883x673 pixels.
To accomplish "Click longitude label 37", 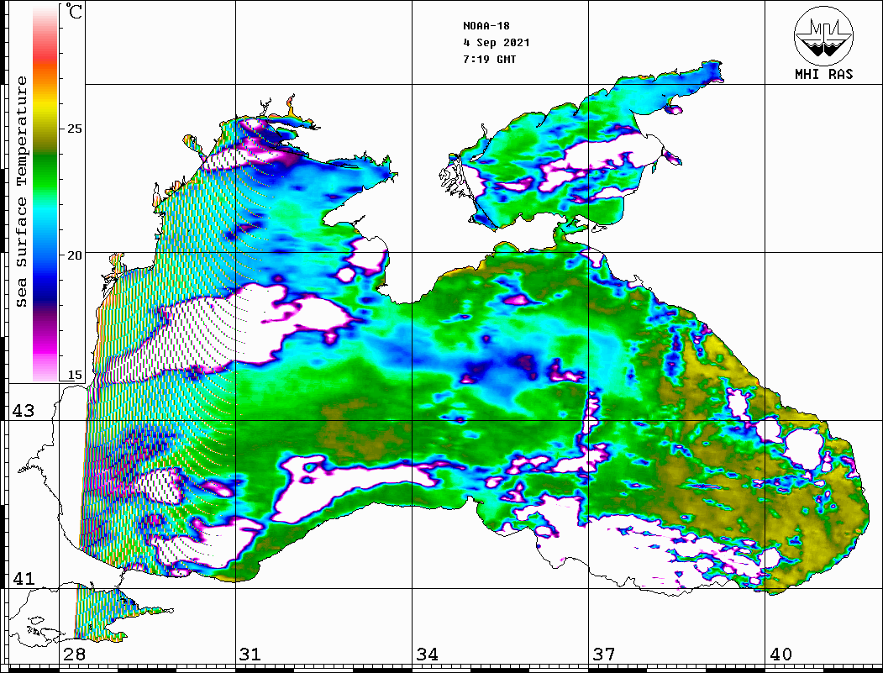I will (604, 655).
